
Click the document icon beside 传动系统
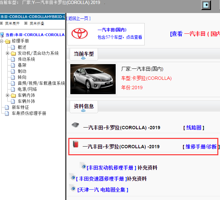coord(13,59)
